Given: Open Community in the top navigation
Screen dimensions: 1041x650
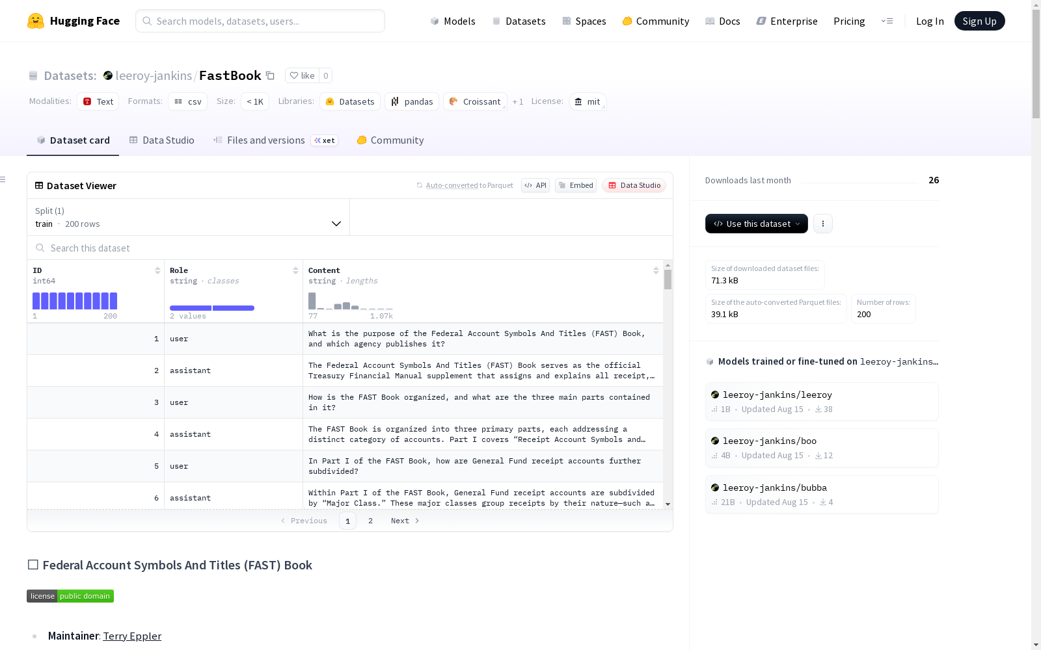Looking at the screenshot, I should [x=656, y=21].
